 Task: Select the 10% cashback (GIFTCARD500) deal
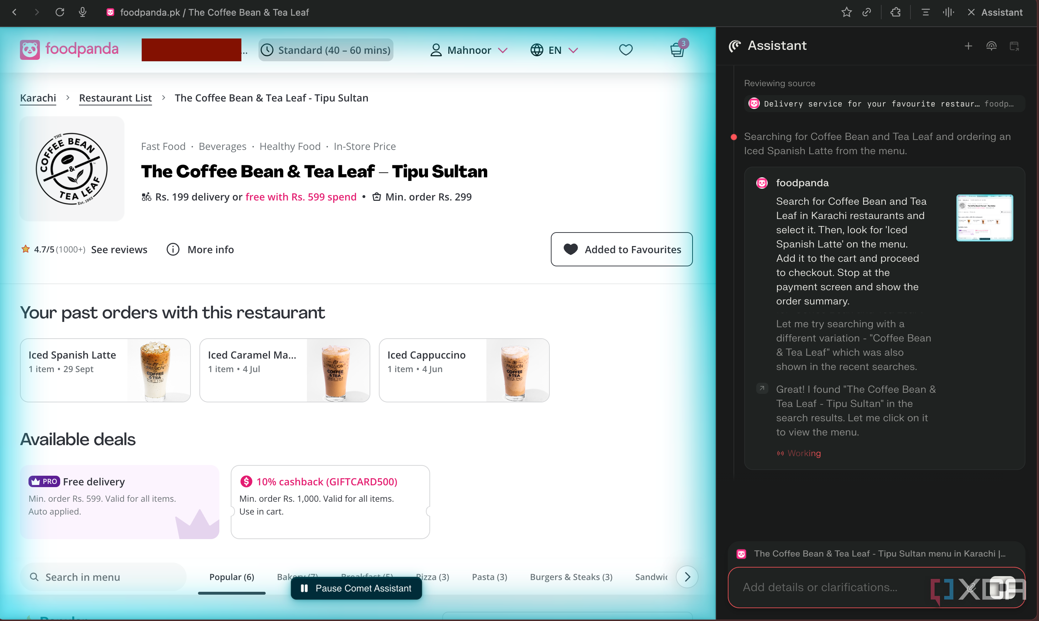330,502
